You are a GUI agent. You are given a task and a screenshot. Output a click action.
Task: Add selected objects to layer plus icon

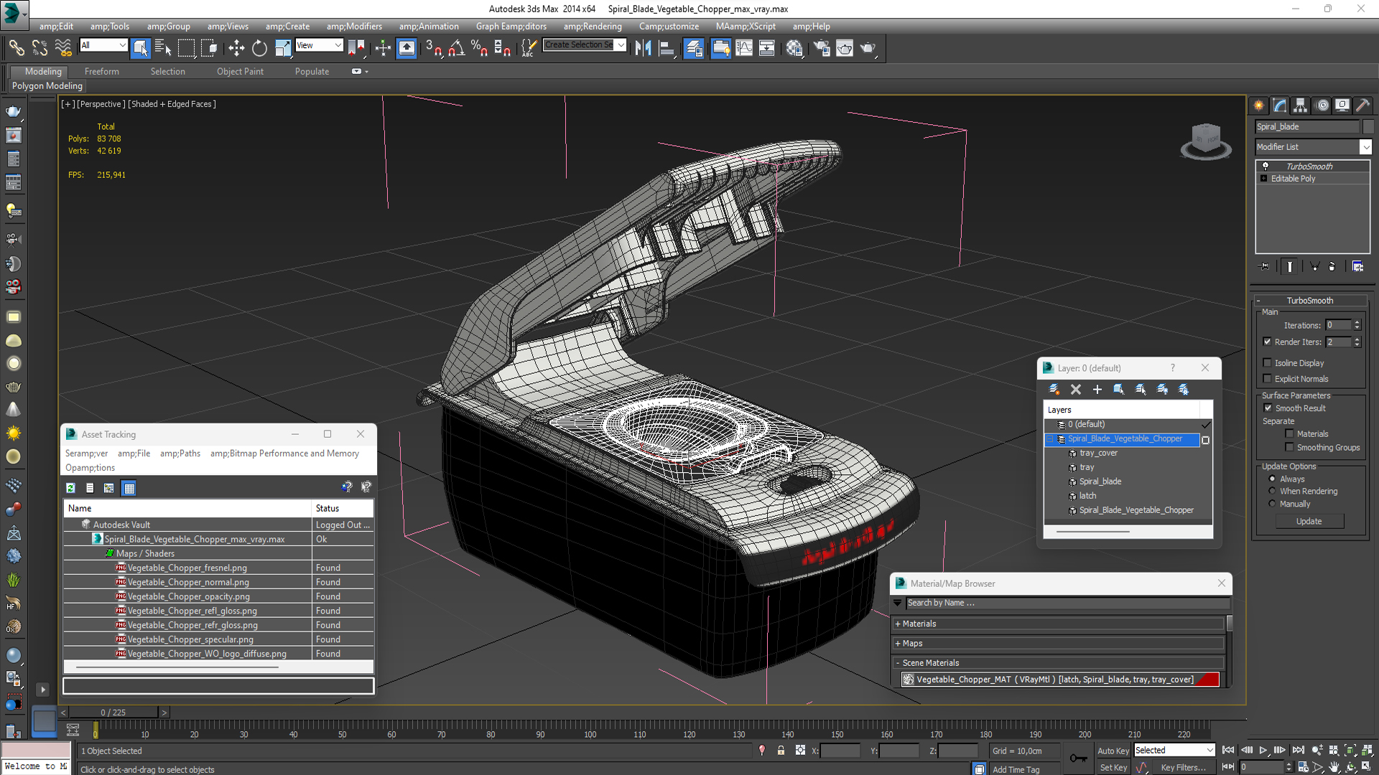coord(1097,389)
